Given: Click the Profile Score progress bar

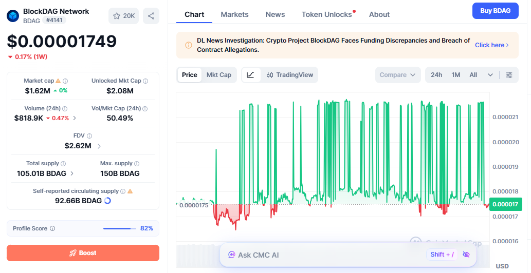Looking at the screenshot, I should click(120, 228).
